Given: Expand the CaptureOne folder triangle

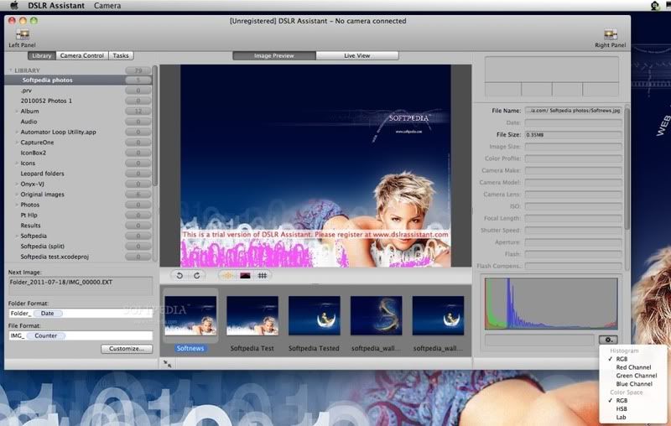Looking at the screenshot, I should pyautogui.click(x=17, y=143).
